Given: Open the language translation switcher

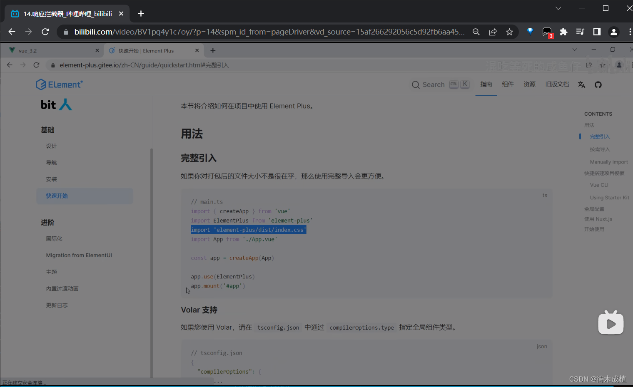Looking at the screenshot, I should click(582, 85).
